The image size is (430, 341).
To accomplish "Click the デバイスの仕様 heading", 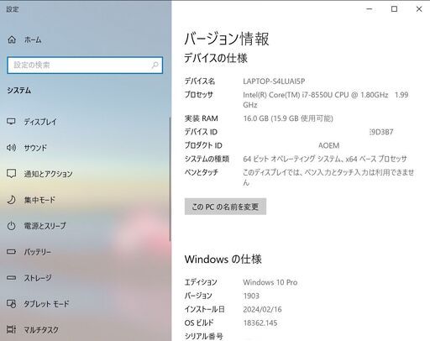I will coord(216,59).
